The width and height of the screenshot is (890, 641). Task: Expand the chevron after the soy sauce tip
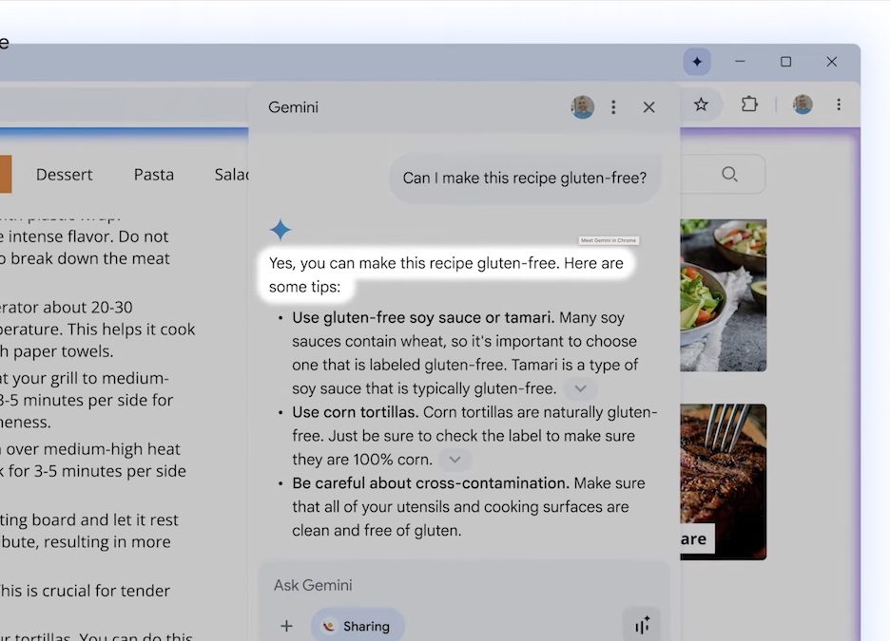tap(580, 388)
